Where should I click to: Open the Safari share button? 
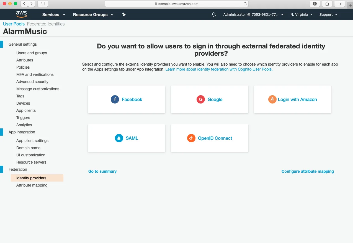[x=327, y=4]
